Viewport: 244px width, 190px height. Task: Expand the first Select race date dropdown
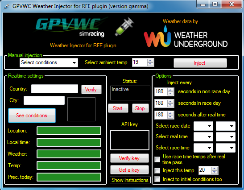pyautogui.click(x=203, y=126)
